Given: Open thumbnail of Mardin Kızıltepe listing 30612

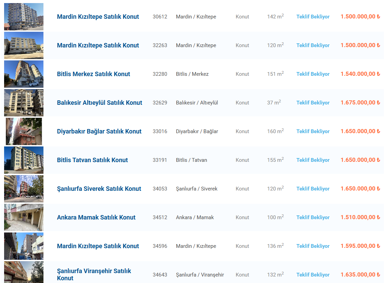Looking at the screenshot, I should [24, 17].
